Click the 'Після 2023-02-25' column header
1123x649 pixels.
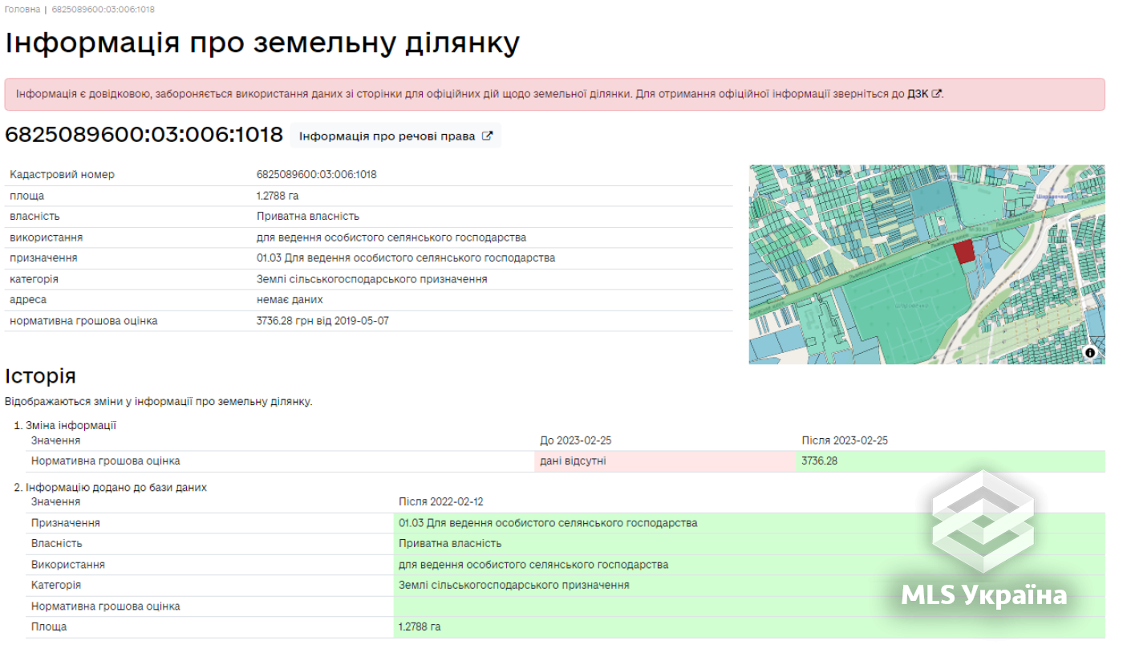(x=845, y=440)
